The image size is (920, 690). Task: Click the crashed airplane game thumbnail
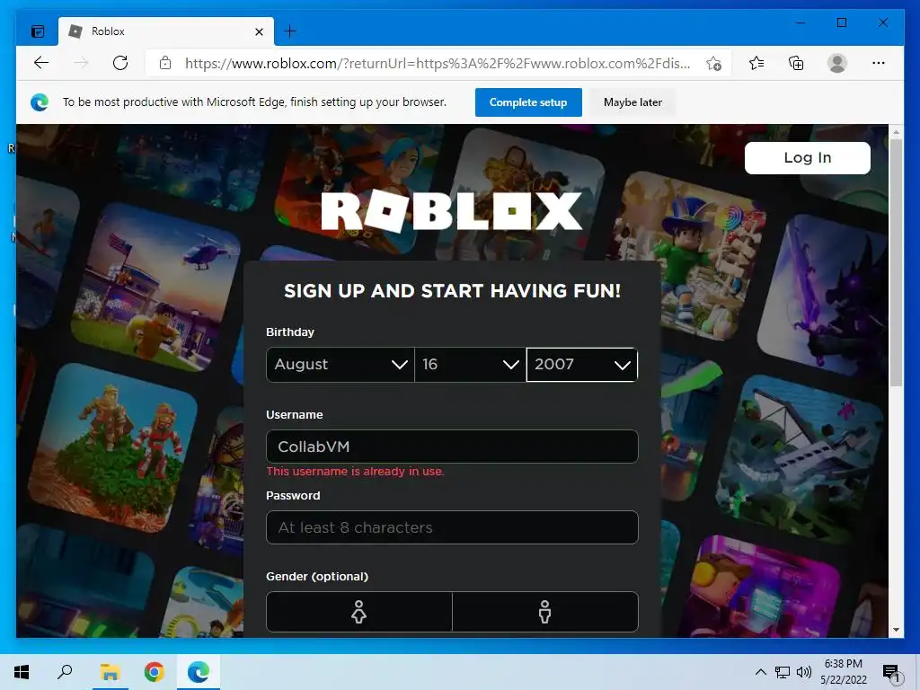click(798, 461)
